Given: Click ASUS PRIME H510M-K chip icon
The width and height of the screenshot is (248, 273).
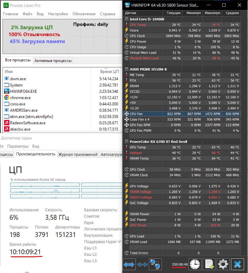Looking at the screenshot, I should [x=127, y=69].
